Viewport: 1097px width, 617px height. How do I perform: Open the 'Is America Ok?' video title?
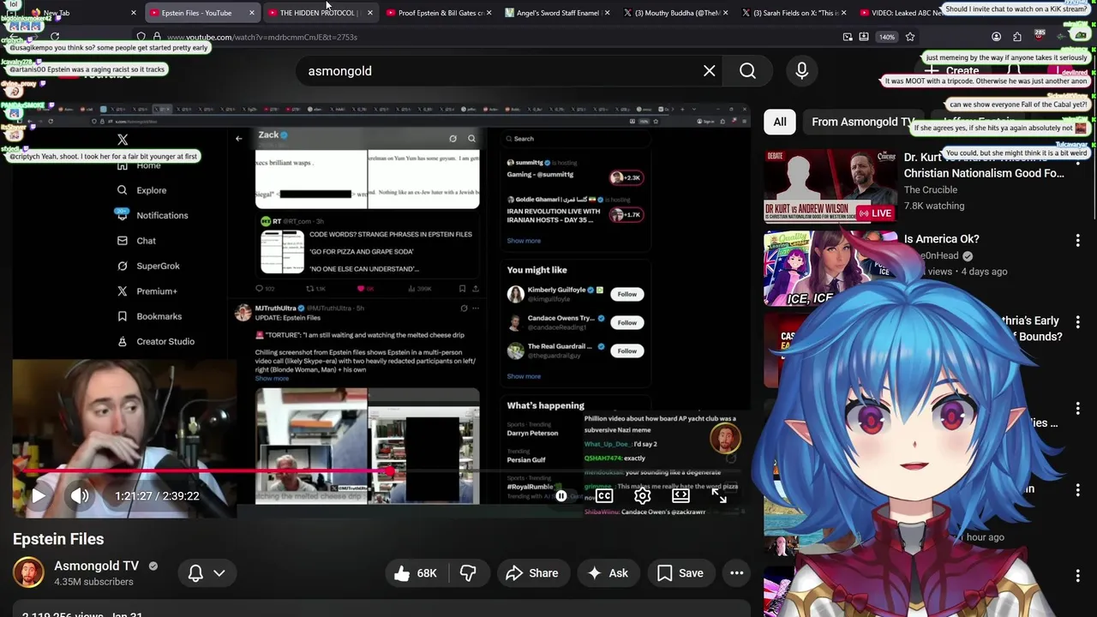tap(941, 239)
